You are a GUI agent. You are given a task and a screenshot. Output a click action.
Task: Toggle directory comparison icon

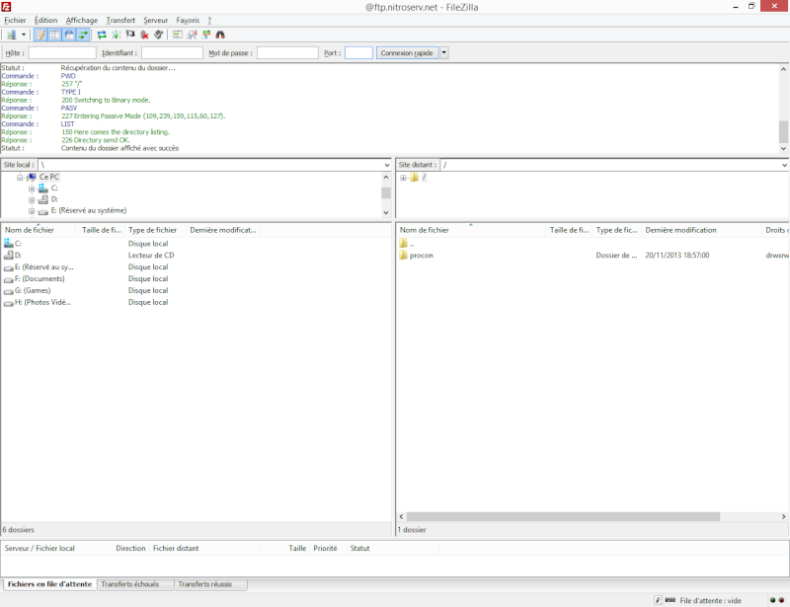(x=178, y=35)
